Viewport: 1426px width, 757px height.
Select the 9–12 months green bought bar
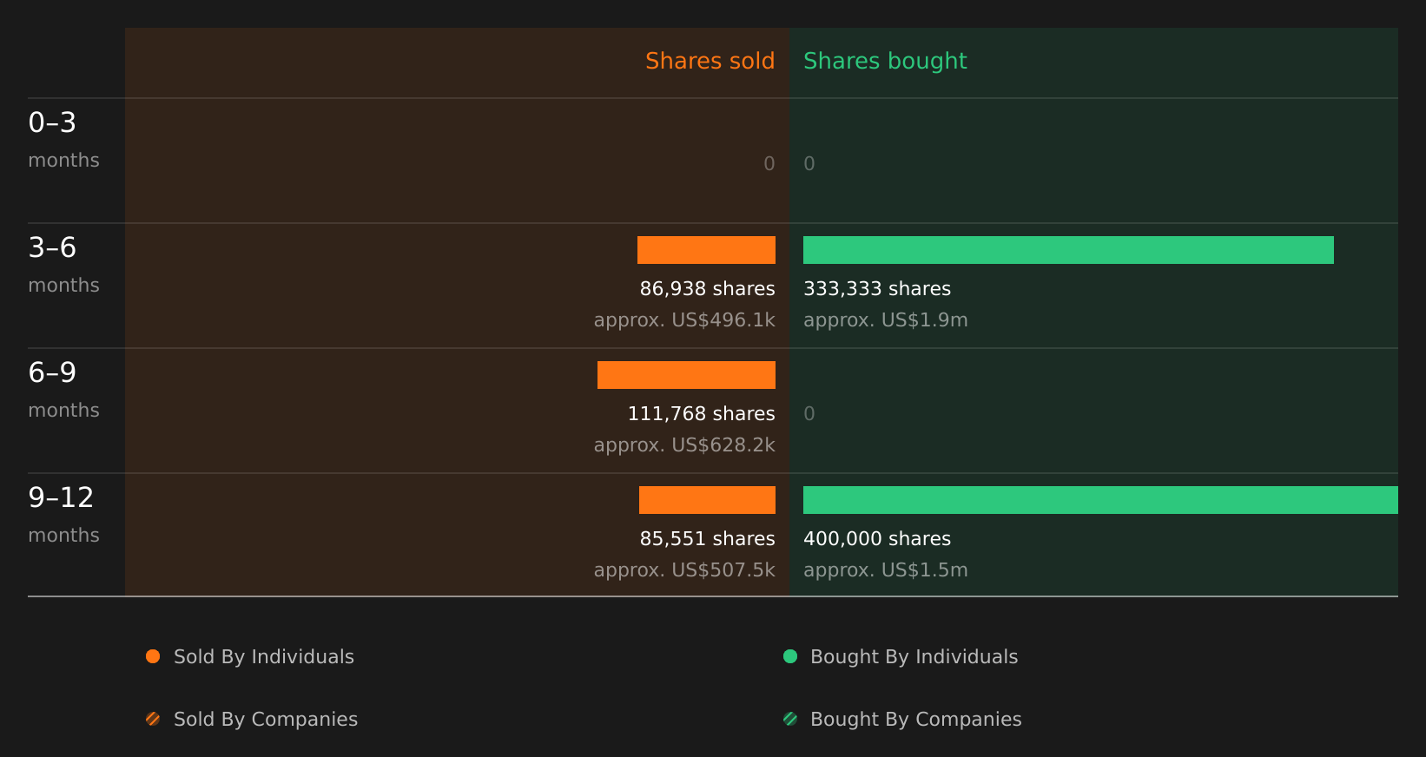[x=1100, y=500]
